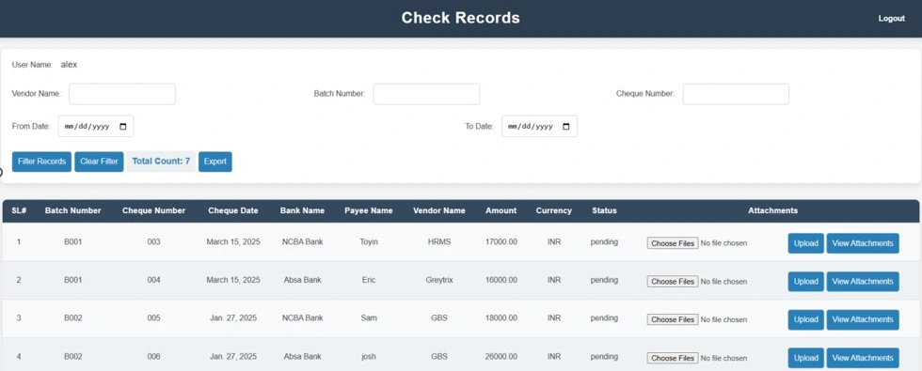The image size is (922, 371).
Task: Click NCBA Bank in the Toyin row
Action: coord(302,242)
